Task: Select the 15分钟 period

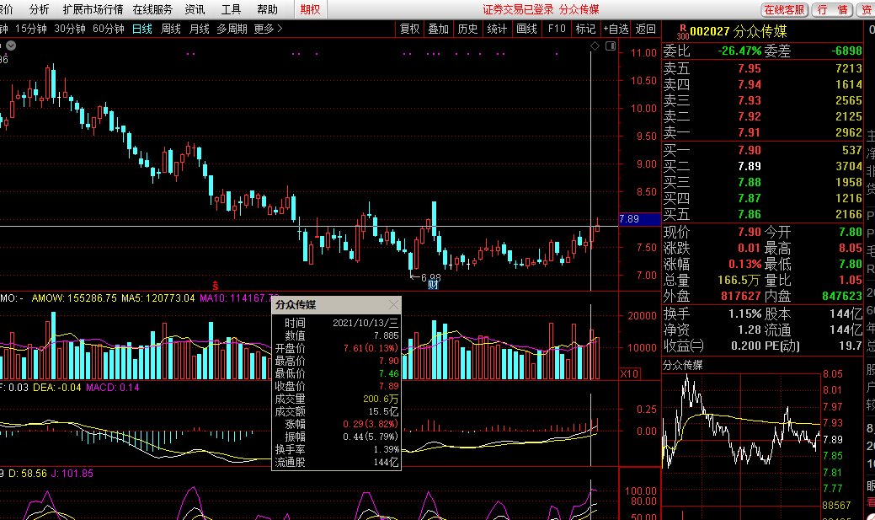Action: tap(30, 29)
